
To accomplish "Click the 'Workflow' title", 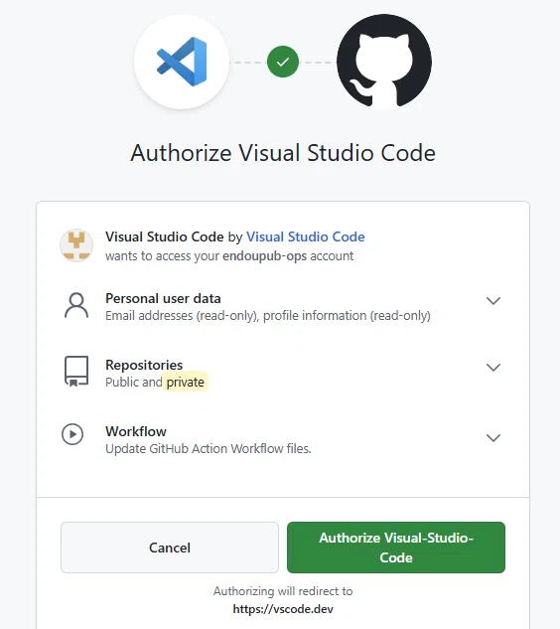I will 136,431.
